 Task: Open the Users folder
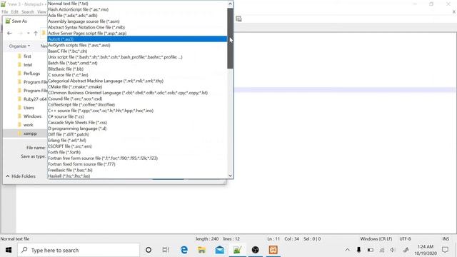(x=26, y=108)
